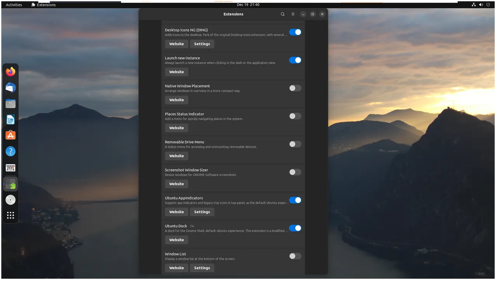Image resolution: width=497 pixels, height=281 pixels.
Task: Open Website for Desktop Icons NG
Action: tap(177, 44)
